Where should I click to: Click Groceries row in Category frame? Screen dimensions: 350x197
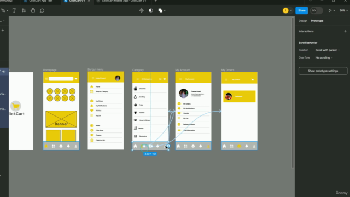pos(150,89)
